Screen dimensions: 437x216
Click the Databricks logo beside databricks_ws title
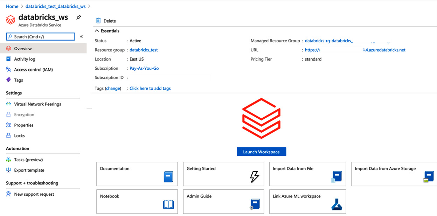(x=11, y=20)
